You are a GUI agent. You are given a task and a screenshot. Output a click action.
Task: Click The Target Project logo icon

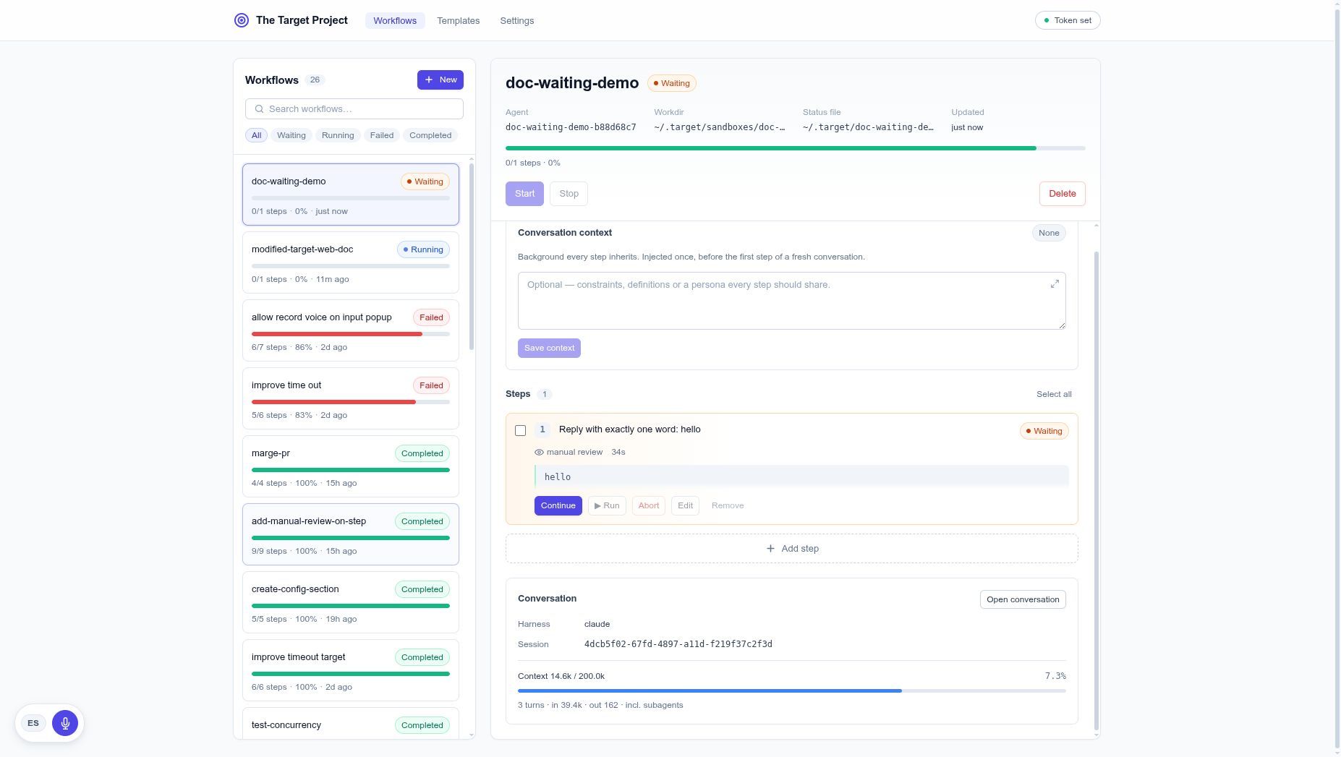pos(242,20)
